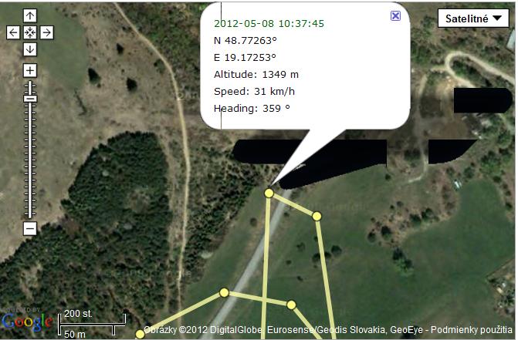Open the Satelitné map type dropdown
The image size is (518, 340).
pos(473,19)
